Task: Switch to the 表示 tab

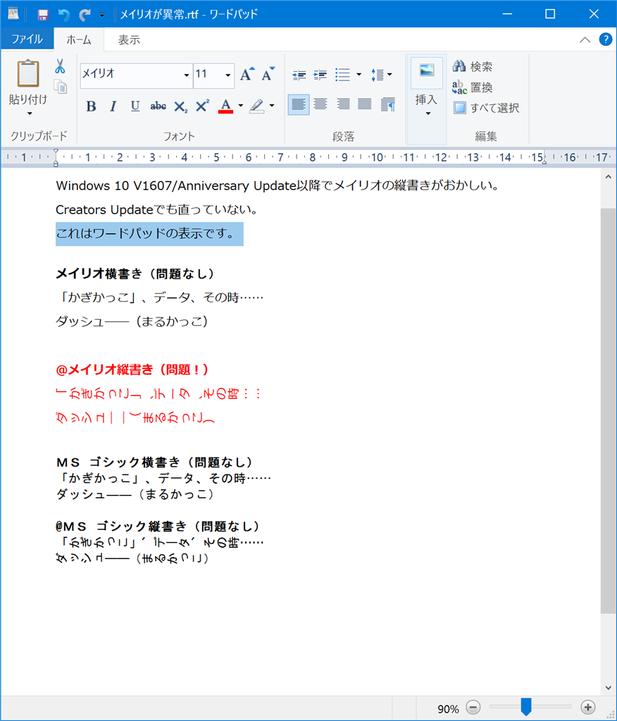Action: tap(129, 39)
